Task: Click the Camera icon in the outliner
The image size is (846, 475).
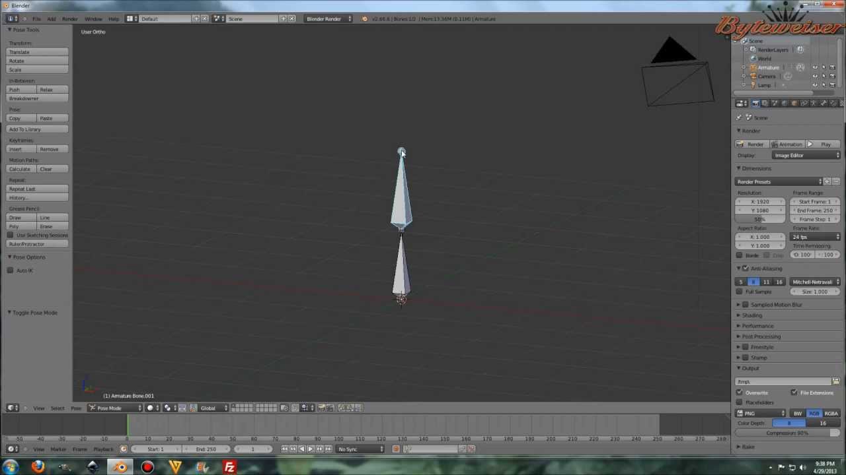Action: click(752, 77)
